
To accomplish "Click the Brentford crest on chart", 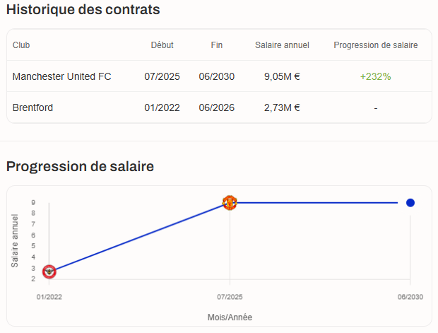I will point(49,271).
